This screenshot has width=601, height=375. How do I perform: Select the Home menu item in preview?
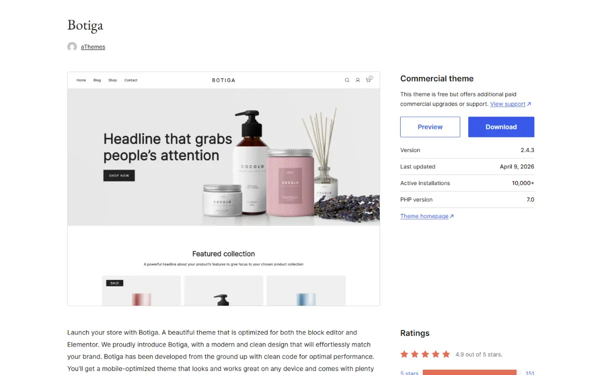point(81,80)
